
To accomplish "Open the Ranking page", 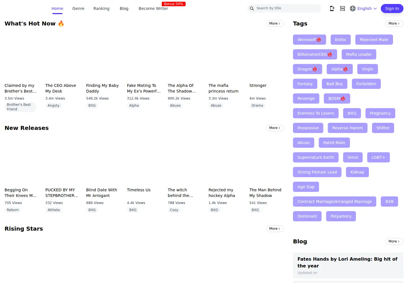I will click(x=101, y=8).
